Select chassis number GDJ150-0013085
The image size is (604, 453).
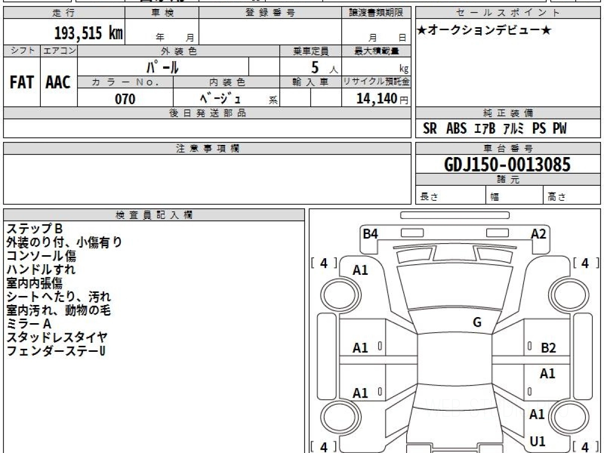point(507,165)
